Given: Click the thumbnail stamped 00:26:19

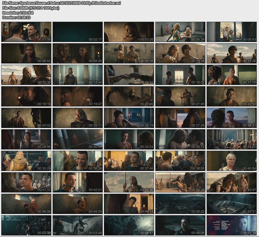Looking at the screenshot, I should point(129,118).
